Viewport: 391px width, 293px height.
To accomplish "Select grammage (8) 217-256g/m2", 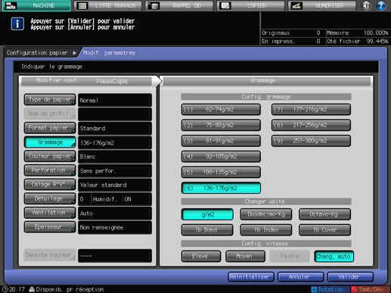I will click(x=311, y=125).
